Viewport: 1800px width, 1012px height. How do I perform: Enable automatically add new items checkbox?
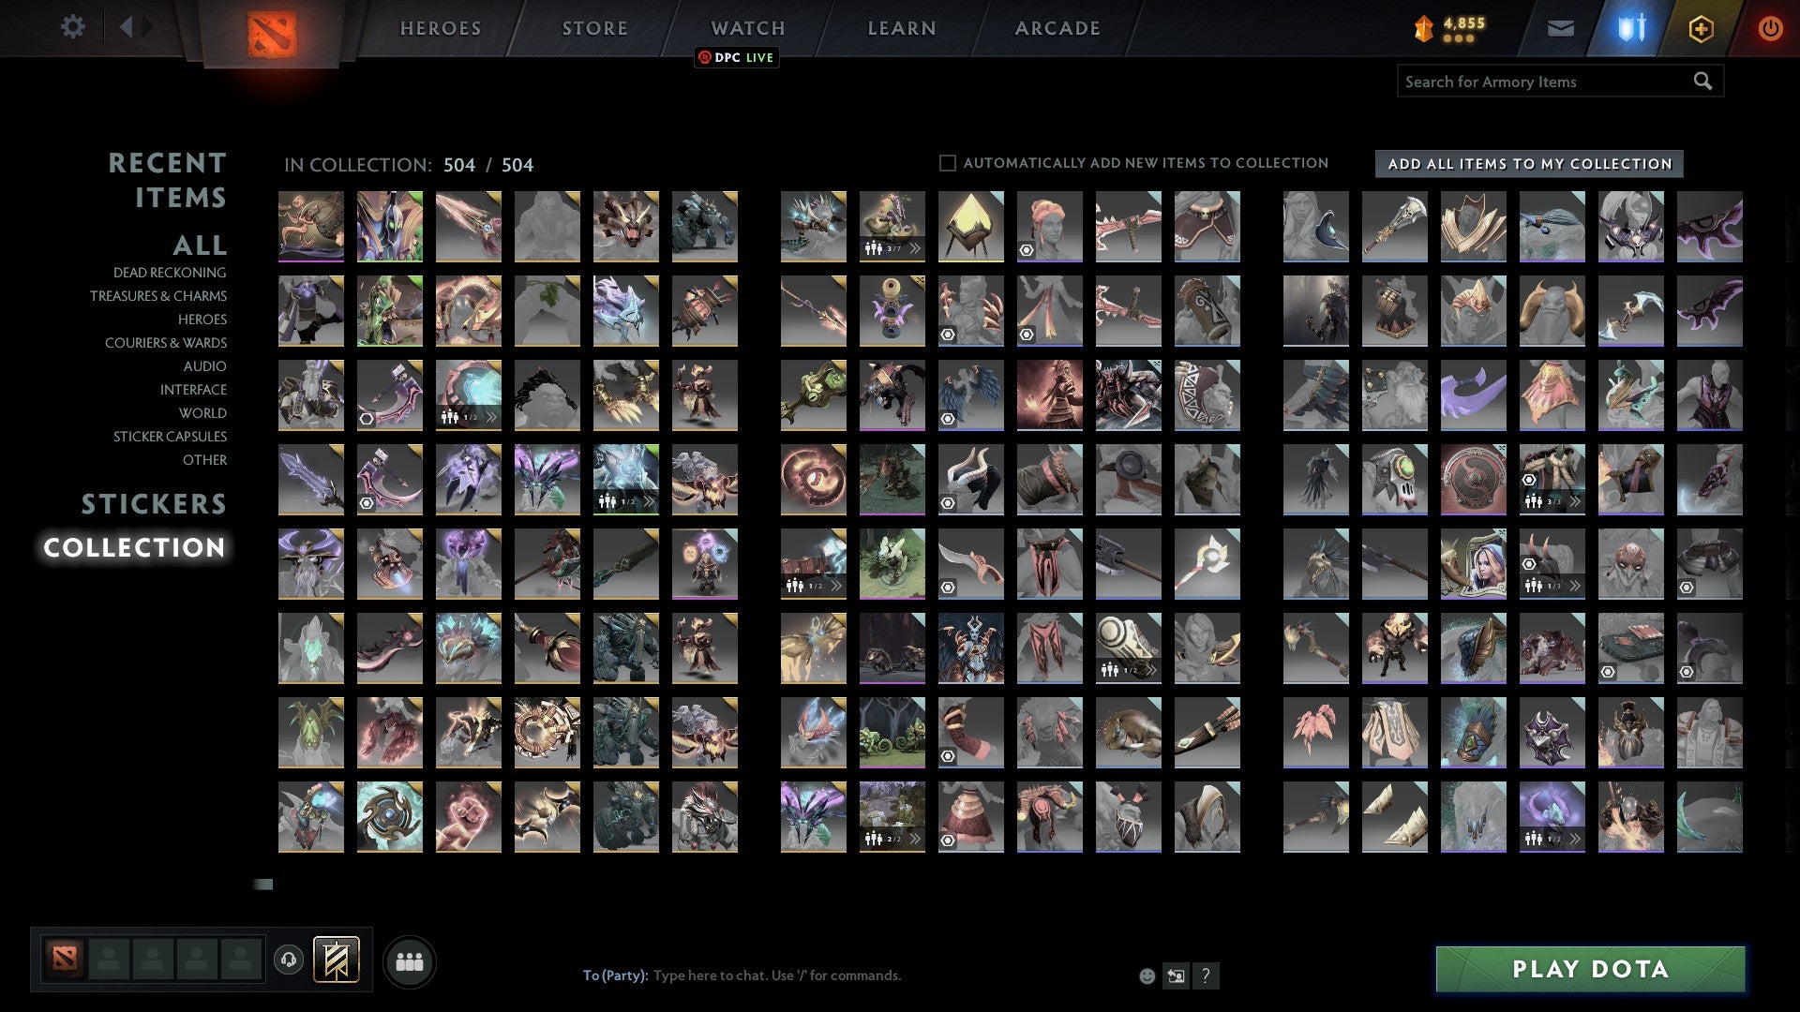click(x=948, y=163)
